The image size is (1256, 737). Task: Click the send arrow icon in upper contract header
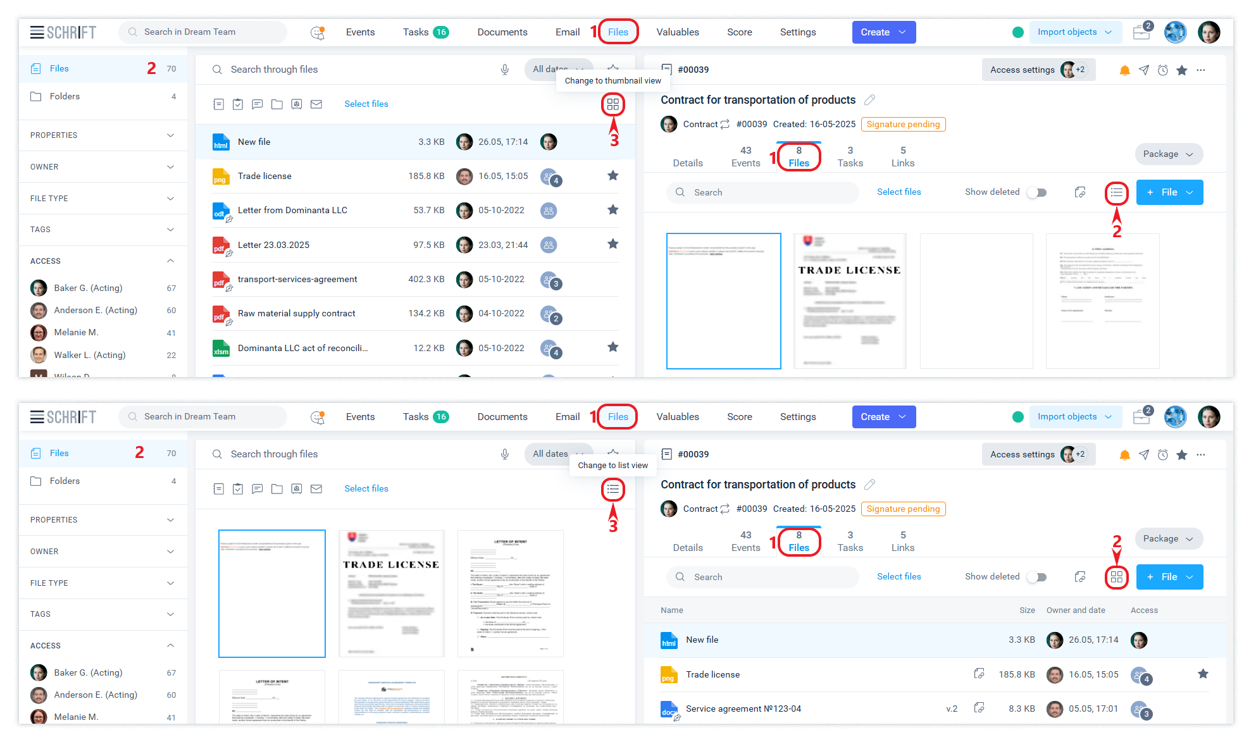pyautogui.click(x=1143, y=70)
